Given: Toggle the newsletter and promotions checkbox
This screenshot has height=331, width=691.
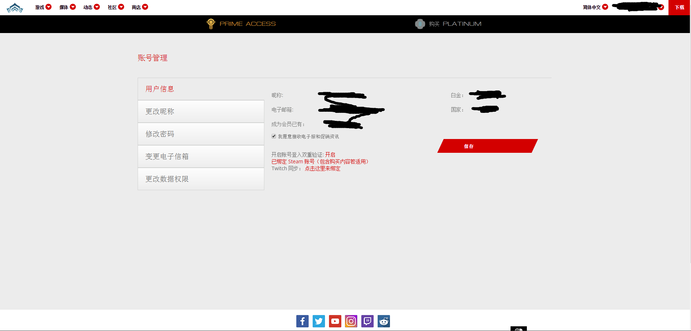Looking at the screenshot, I should [274, 136].
